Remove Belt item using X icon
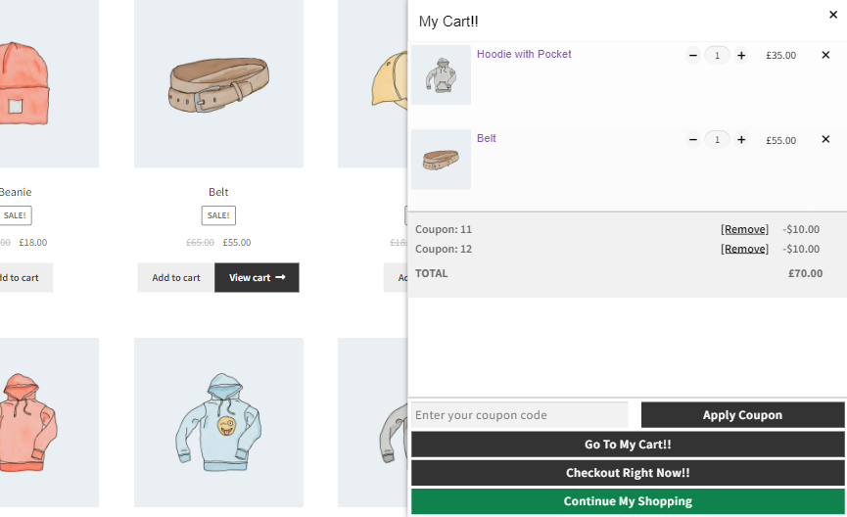Screen dimensions: 847x517 (x=825, y=139)
